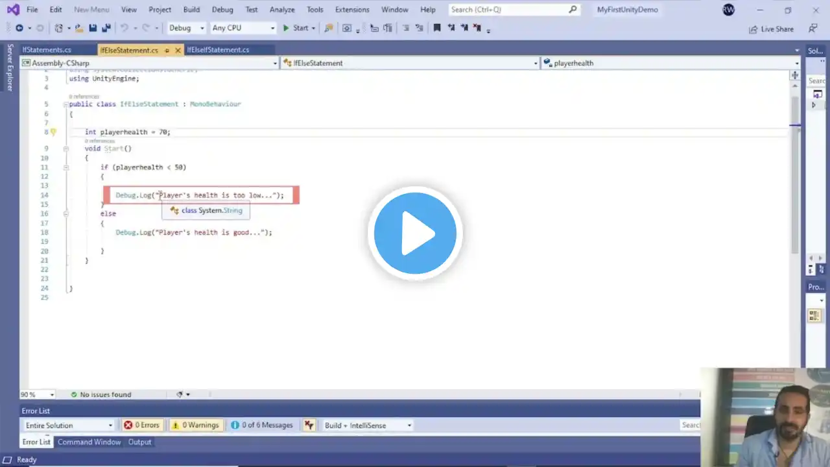Click the properties panel icon on the right edge

click(814, 315)
